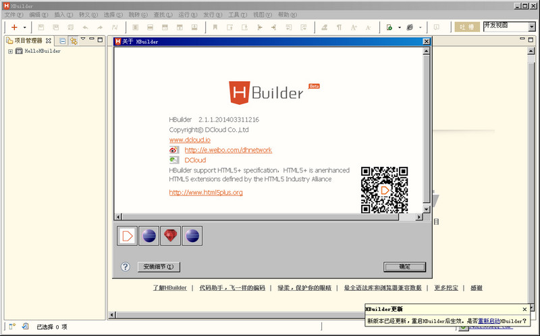This screenshot has height=336, width=540.
Task: Open the dropdown beside the browser icon
Action: [x=420, y=27]
